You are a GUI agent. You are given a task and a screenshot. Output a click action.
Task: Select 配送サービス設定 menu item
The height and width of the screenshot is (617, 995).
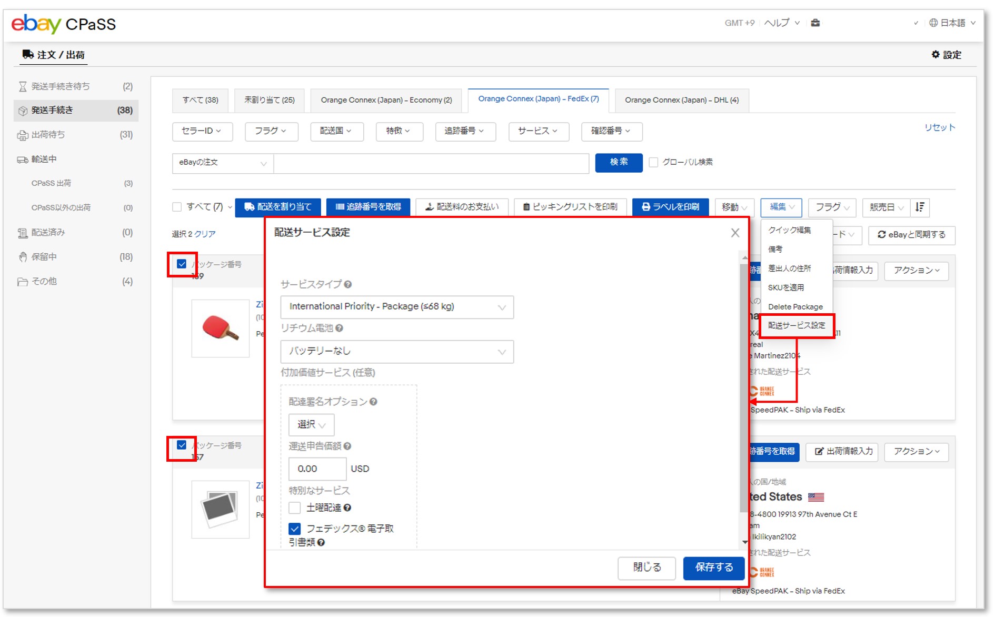[797, 326]
